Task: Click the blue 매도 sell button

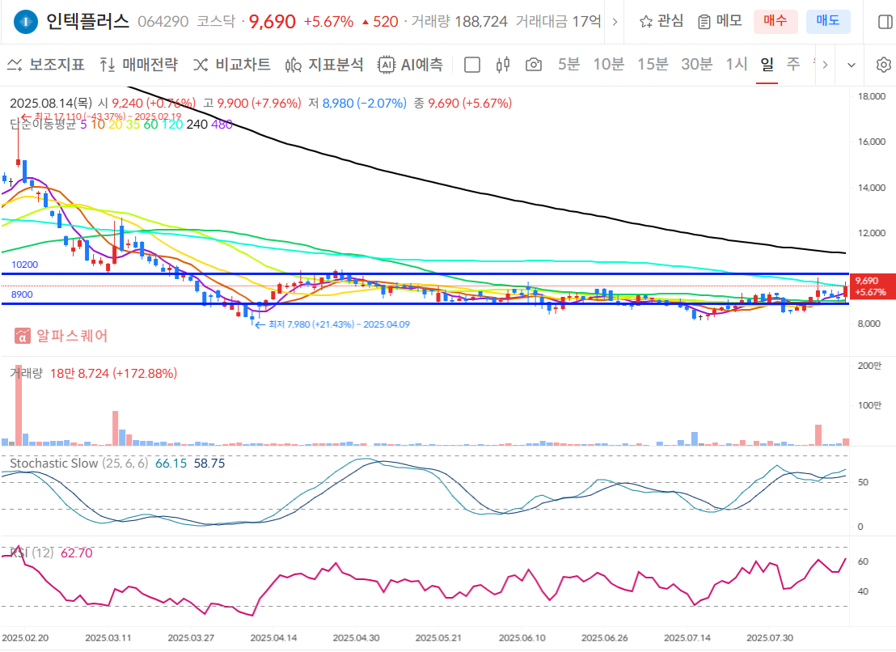Action: (x=828, y=22)
